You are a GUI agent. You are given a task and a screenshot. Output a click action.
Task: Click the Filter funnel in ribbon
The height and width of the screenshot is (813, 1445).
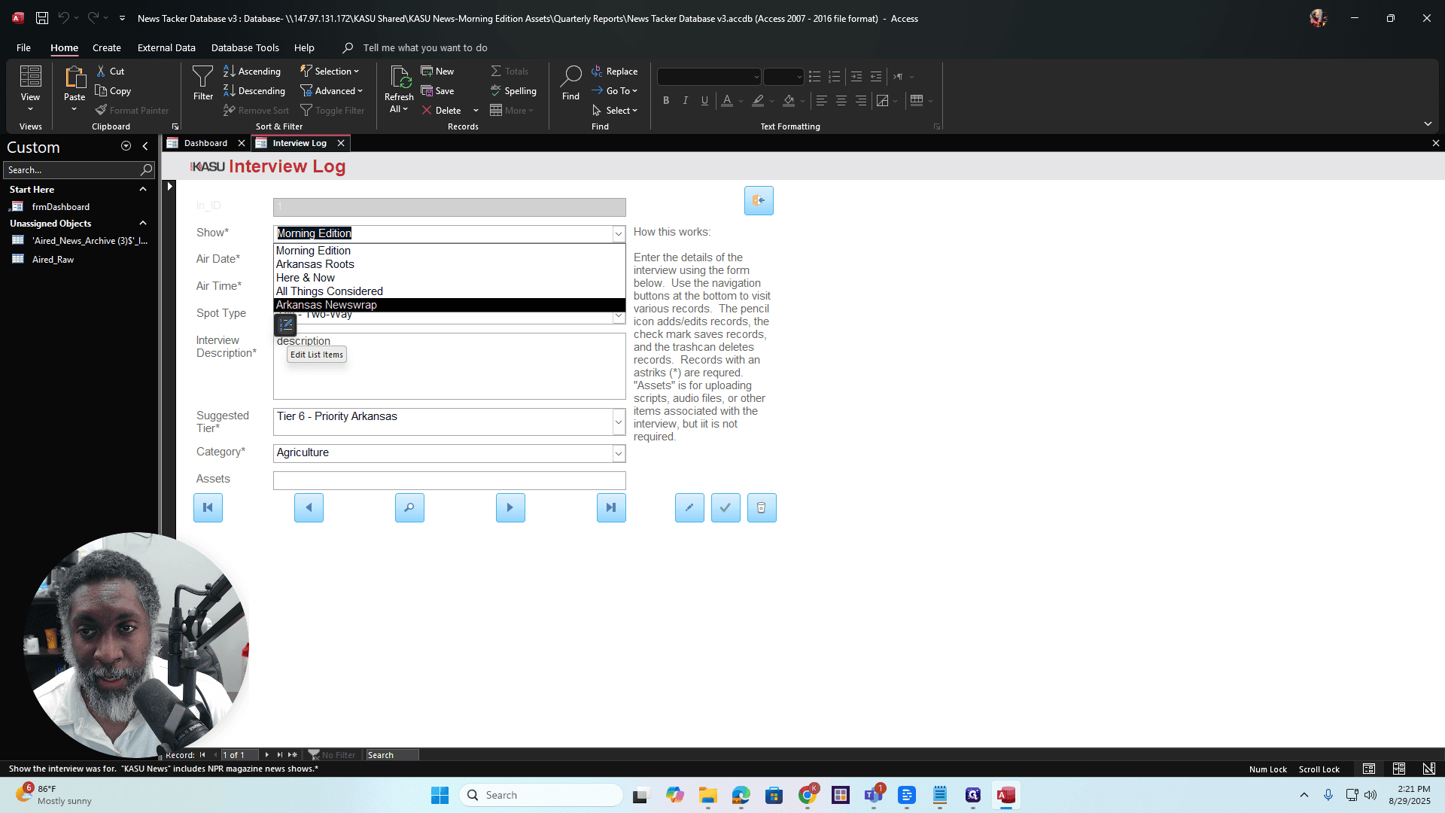[203, 83]
